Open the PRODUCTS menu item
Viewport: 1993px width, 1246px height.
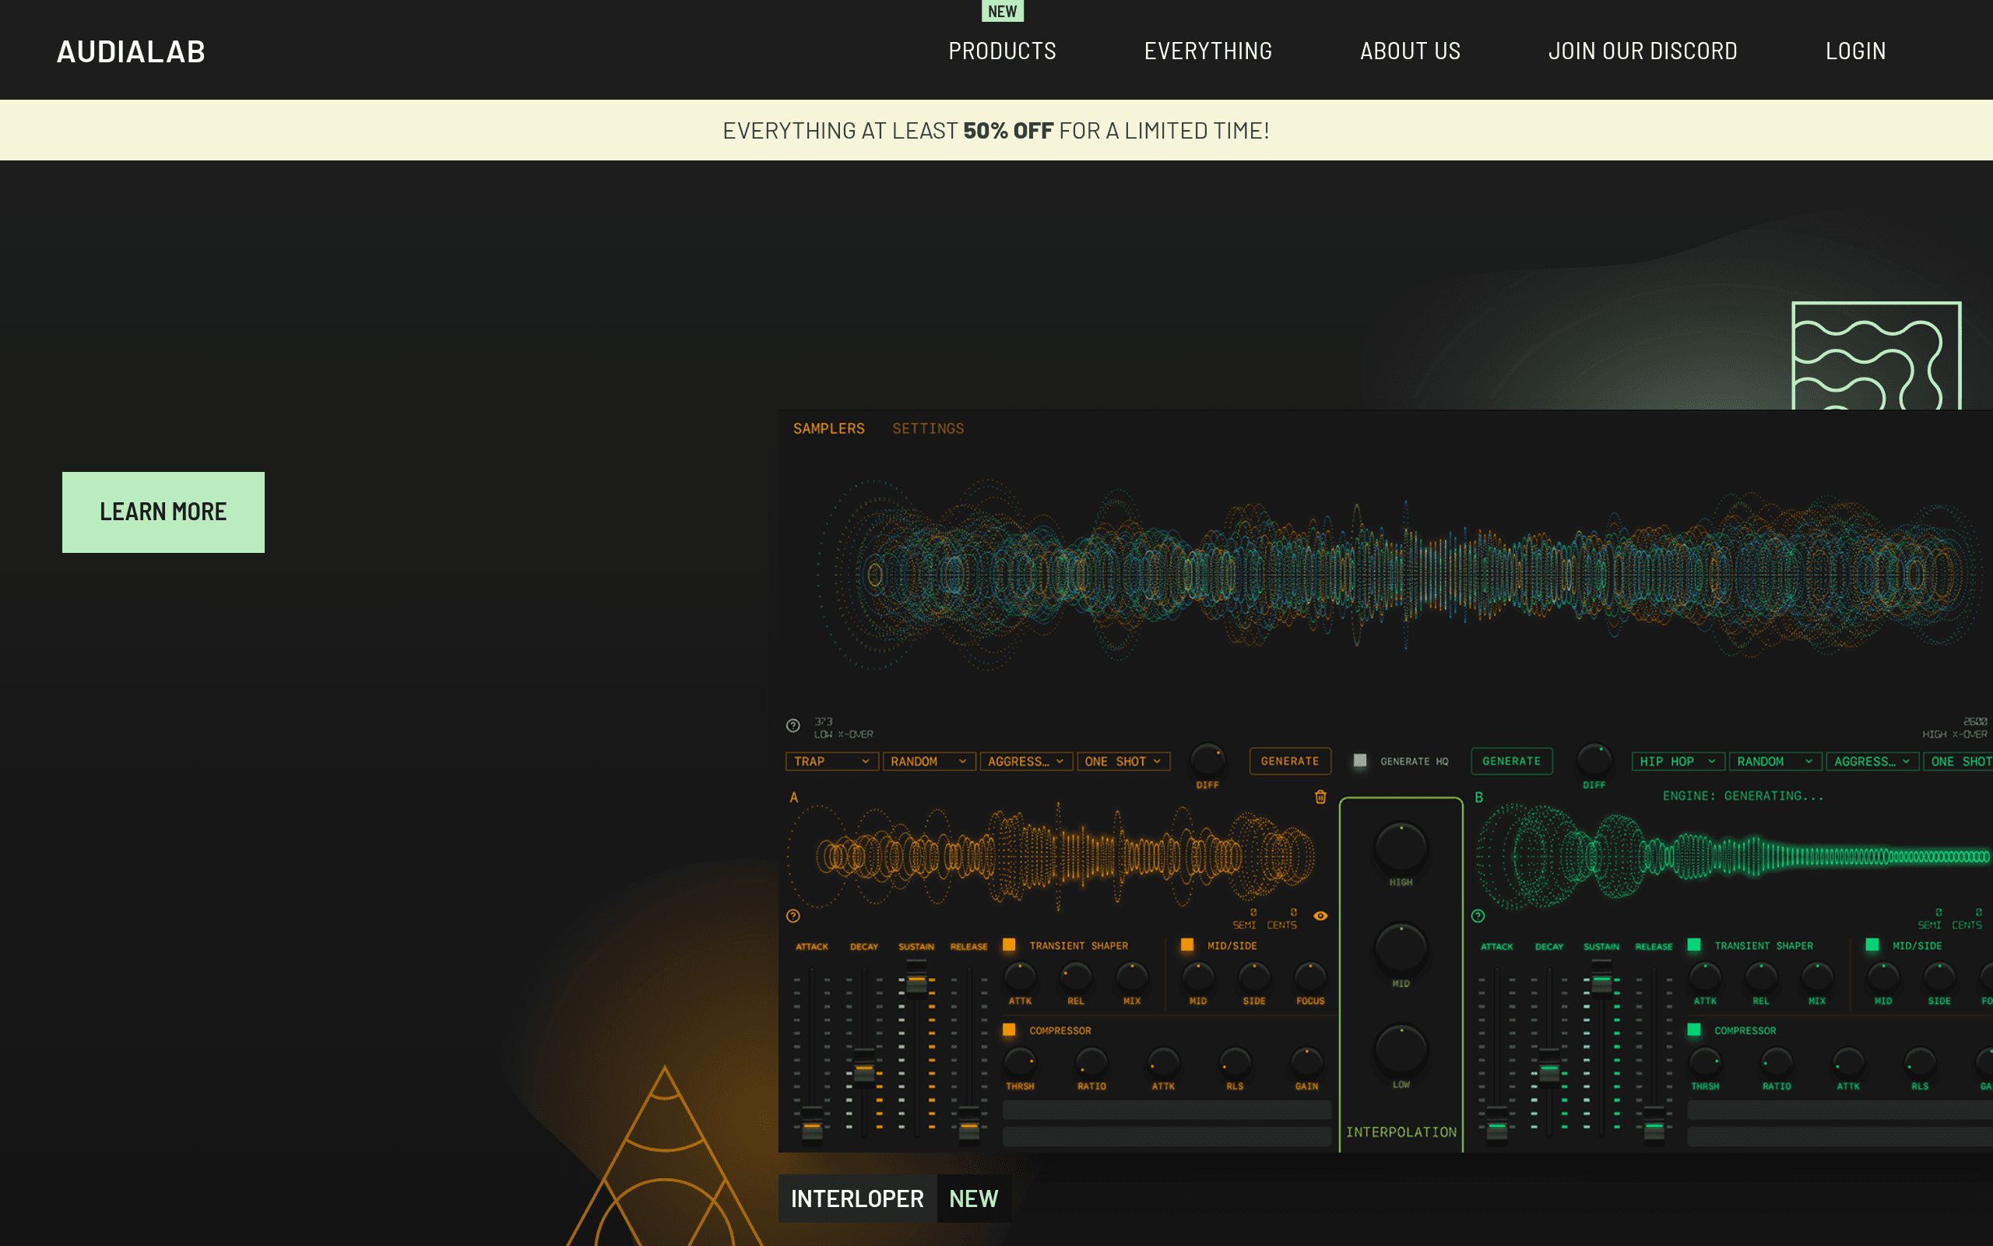point(1002,51)
